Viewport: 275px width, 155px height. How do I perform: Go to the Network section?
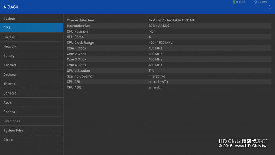pyautogui.click(x=31, y=46)
